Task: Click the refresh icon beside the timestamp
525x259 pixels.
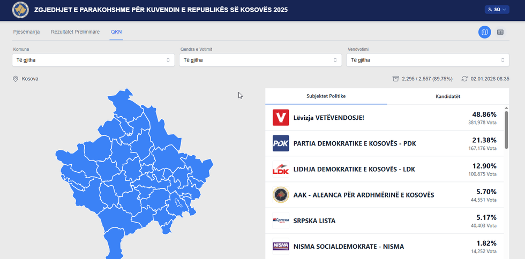Action: click(464, 79)
